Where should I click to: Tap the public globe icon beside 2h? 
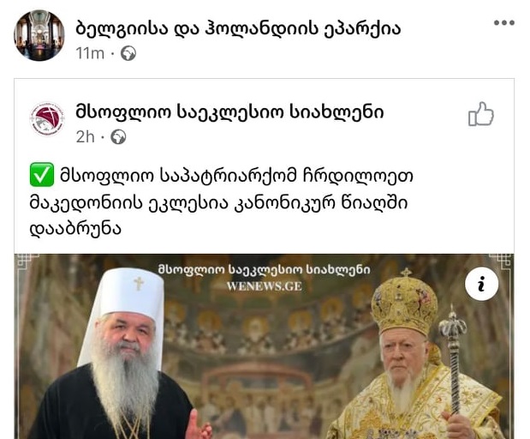[x=118, y=137]
